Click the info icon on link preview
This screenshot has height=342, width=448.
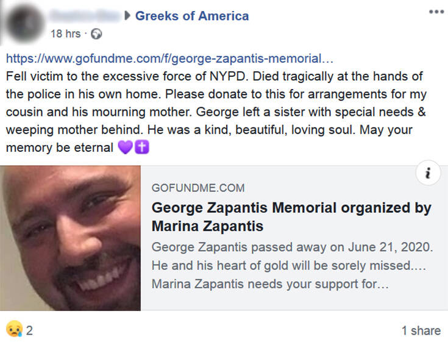(428, 174)
